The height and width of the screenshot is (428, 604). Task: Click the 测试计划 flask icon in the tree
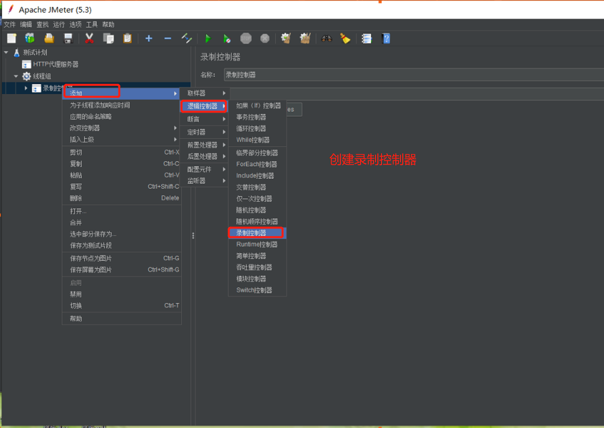click(17, 52)
